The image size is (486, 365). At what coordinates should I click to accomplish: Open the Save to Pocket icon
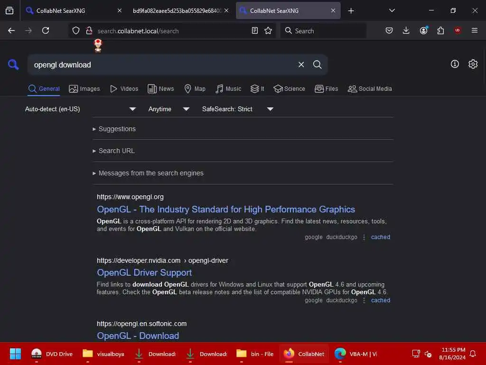(x=389, y=30)
